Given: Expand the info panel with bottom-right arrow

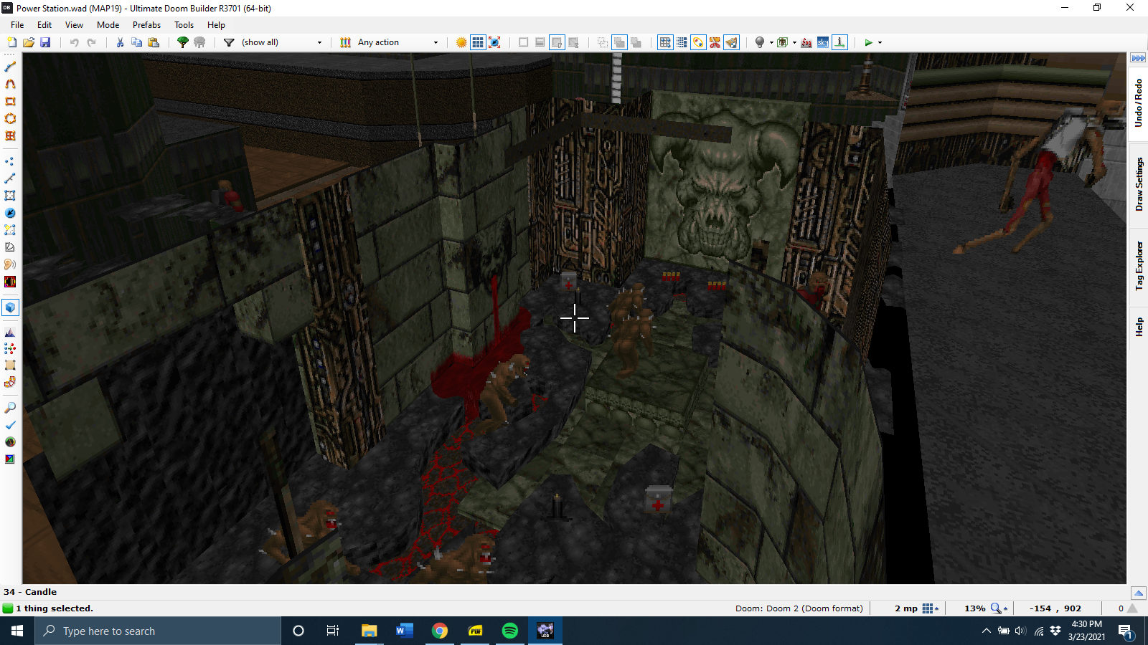Looking at the screenshot, I should pos(1138,593).
